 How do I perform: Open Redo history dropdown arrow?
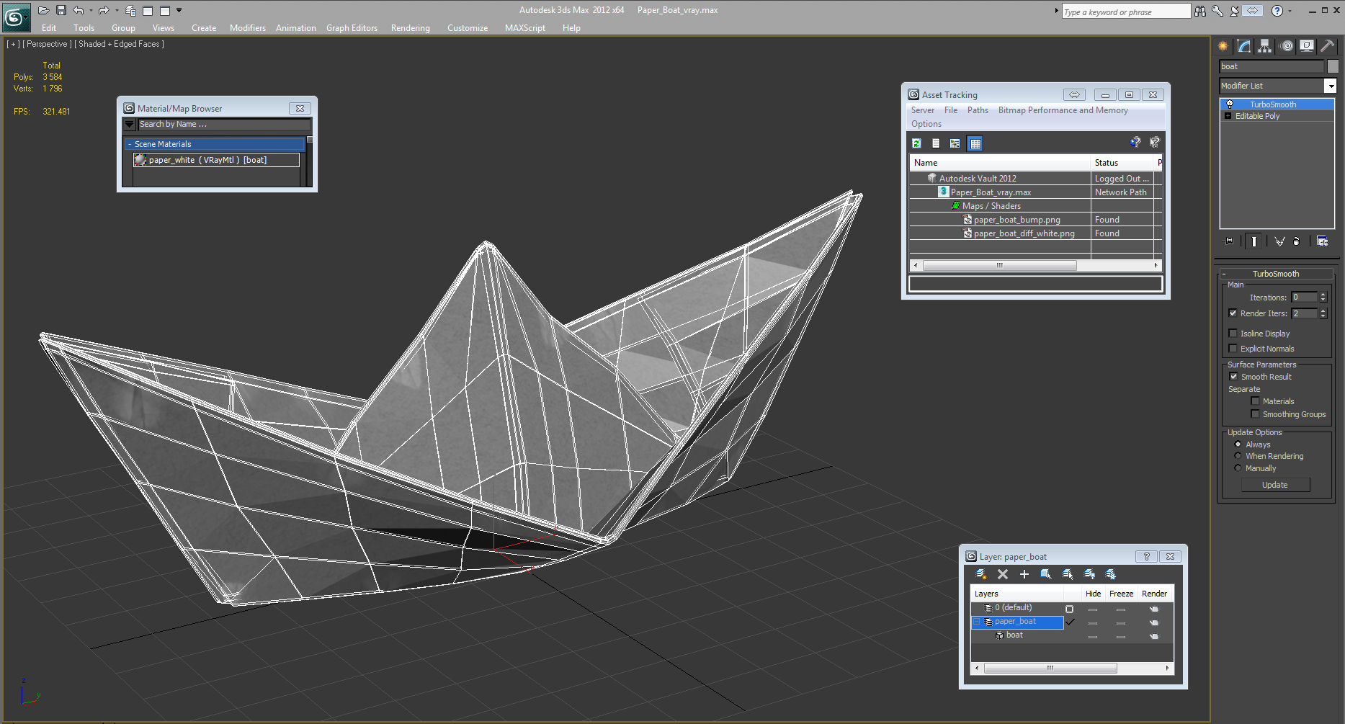116,10
